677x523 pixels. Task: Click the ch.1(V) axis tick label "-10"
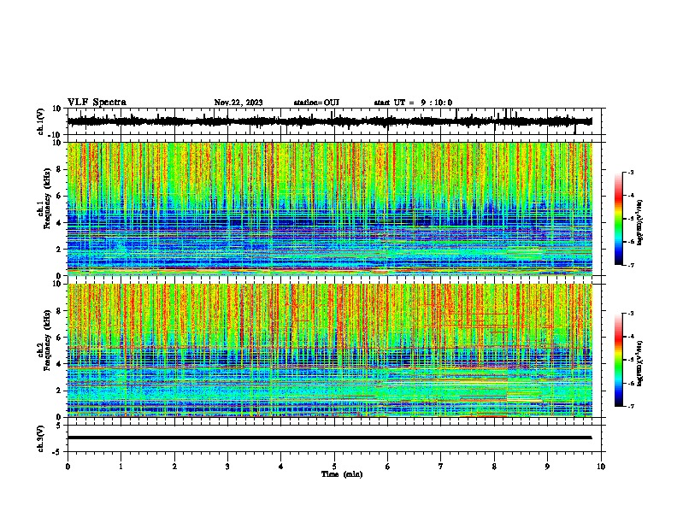[x=55, y=135]
